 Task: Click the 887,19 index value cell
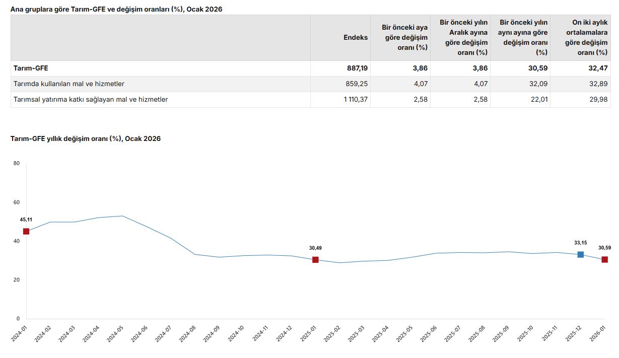(357, 68)
